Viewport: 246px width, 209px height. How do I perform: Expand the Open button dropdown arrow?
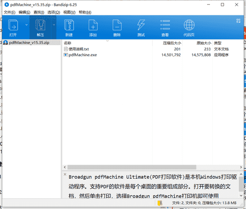tap(26, 25)
